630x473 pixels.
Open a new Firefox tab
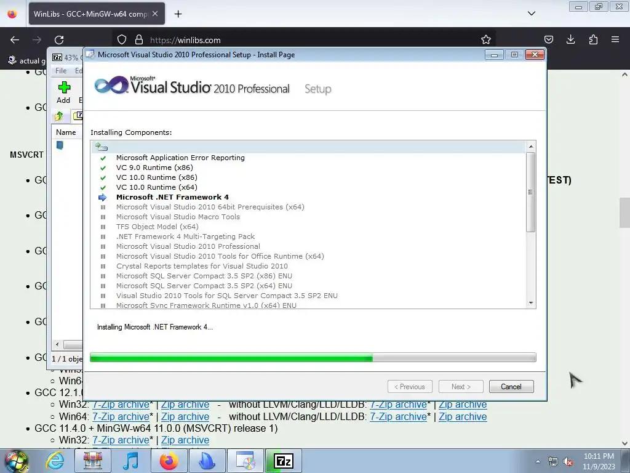pos(178,14)
